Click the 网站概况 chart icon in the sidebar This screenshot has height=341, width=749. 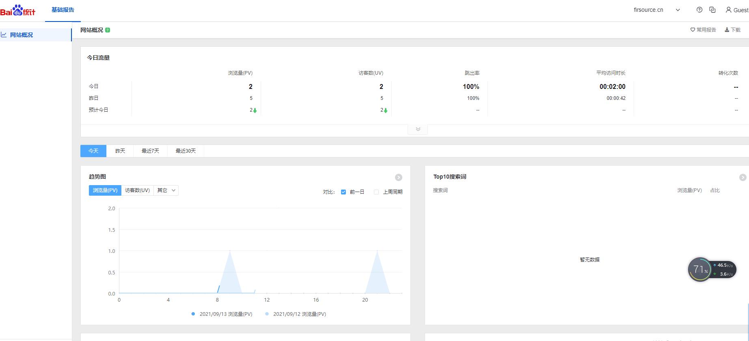(x=4, y=35)
